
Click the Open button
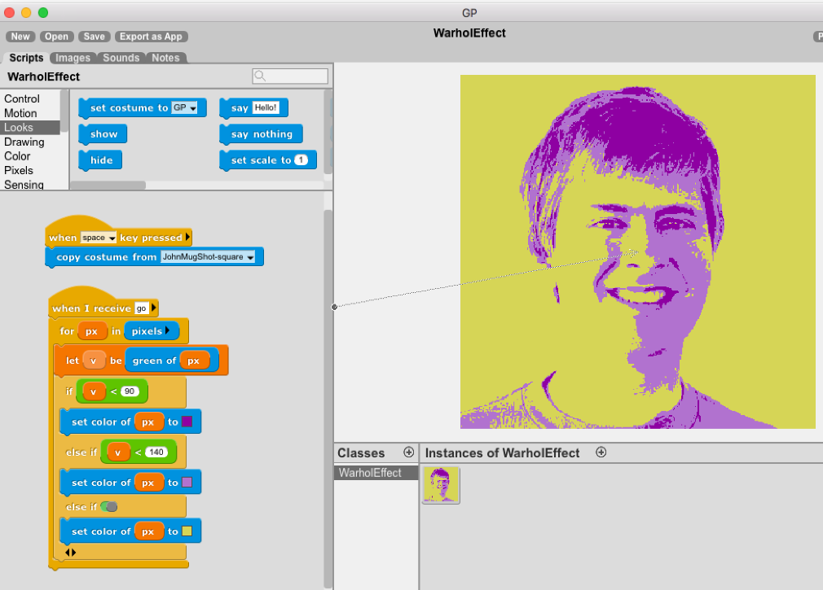[57, 36]
